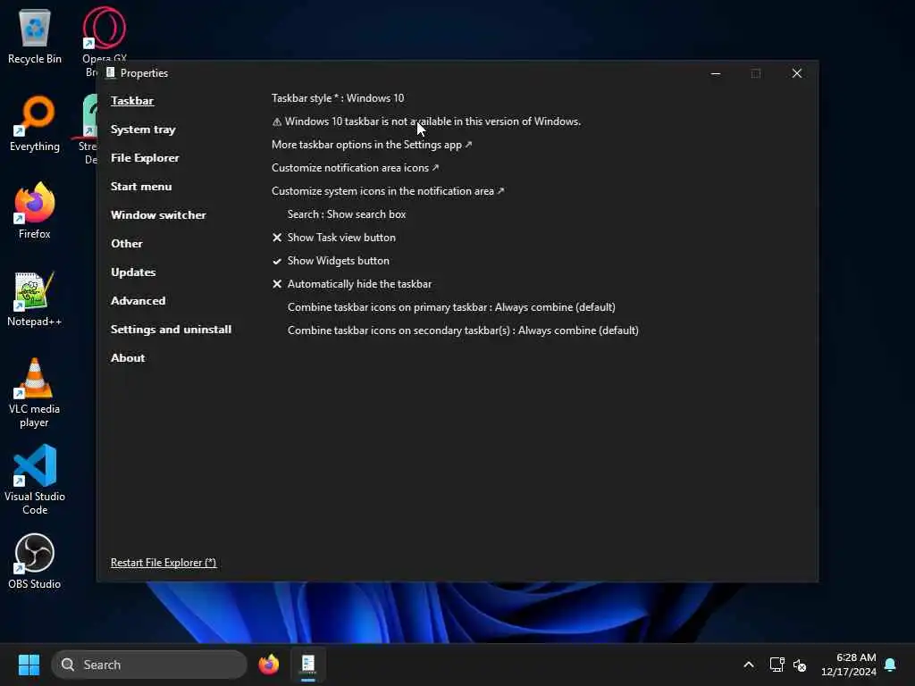Image resolution: width=915 pixels, height=686 pixels.
Task: Switch to the System tray section
Action: [x=143, y=129]
